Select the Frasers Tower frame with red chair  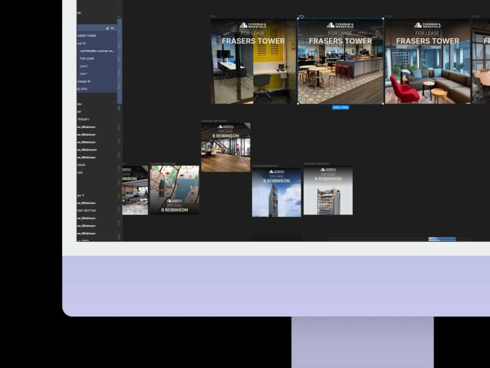click(x=428, y=61)
